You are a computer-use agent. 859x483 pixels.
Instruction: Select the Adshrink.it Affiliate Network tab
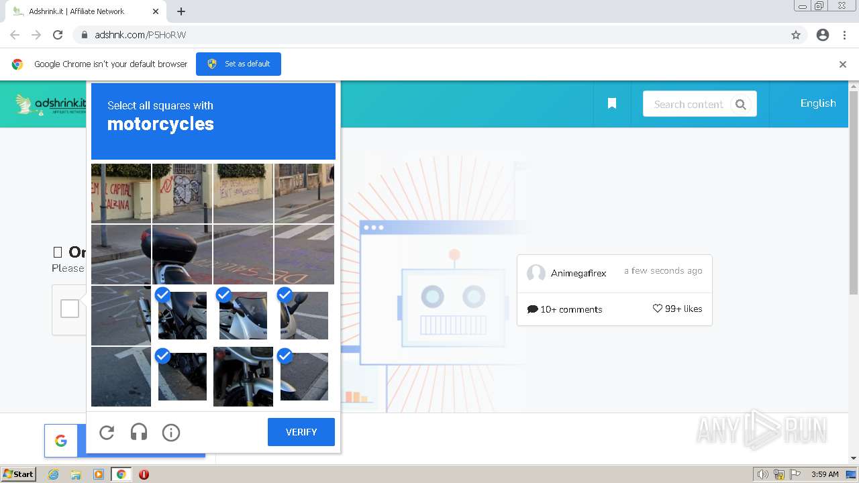85,11
